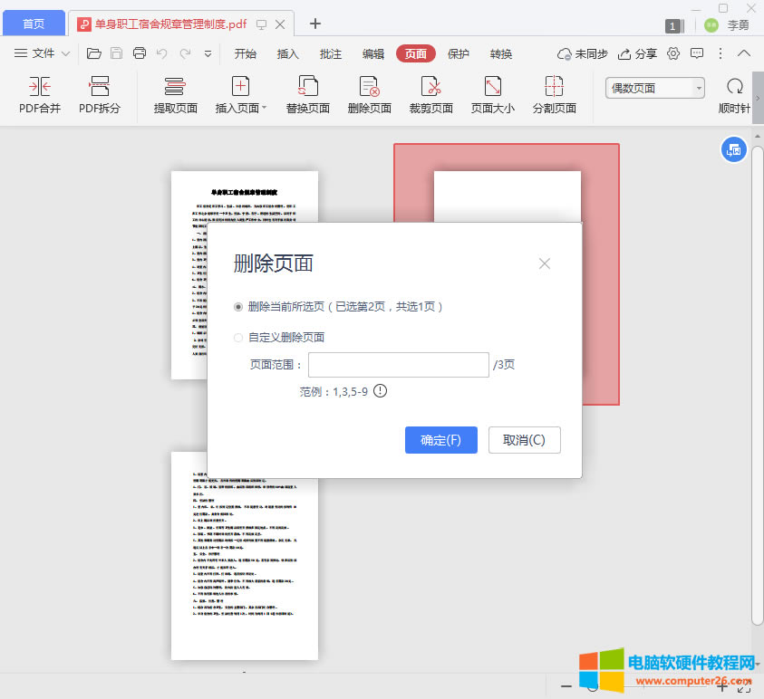Switch to the 批注 ribbon tab

pyautogui.click(x=331, y=53)
